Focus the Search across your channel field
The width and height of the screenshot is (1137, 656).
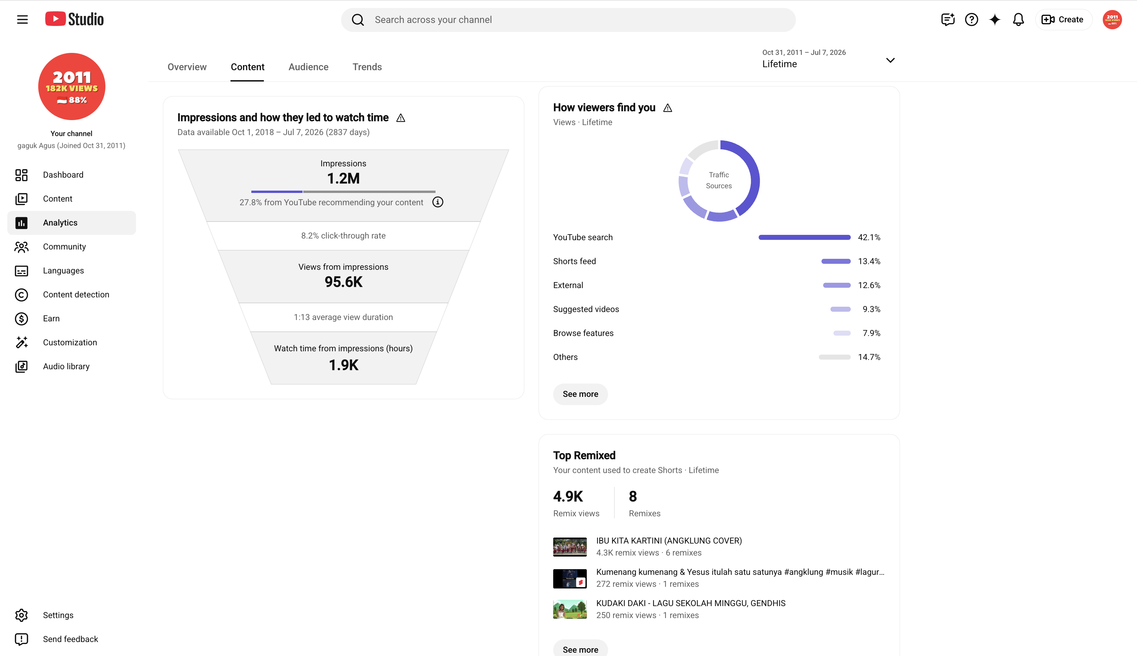tap(568, 20)
